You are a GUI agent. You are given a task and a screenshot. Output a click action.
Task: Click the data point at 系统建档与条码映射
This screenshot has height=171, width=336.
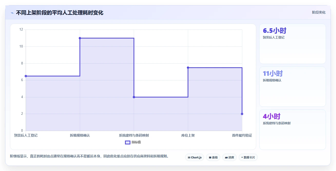(x=134, y=97)
